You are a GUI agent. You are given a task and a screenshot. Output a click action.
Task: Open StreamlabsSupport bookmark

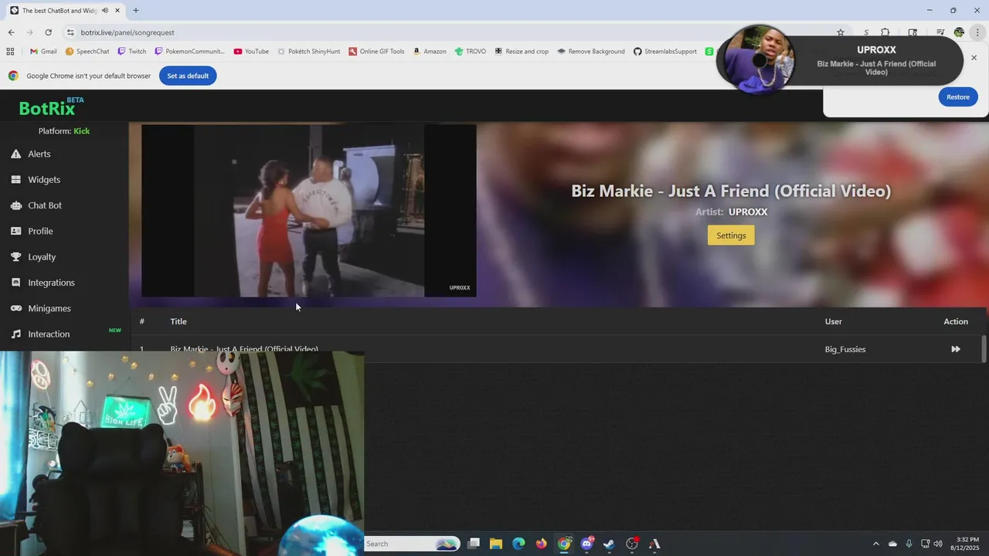coord(665,52)
